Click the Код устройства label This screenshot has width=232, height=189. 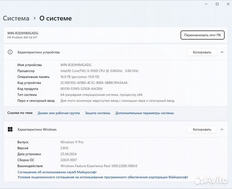[x=29, y=83]
